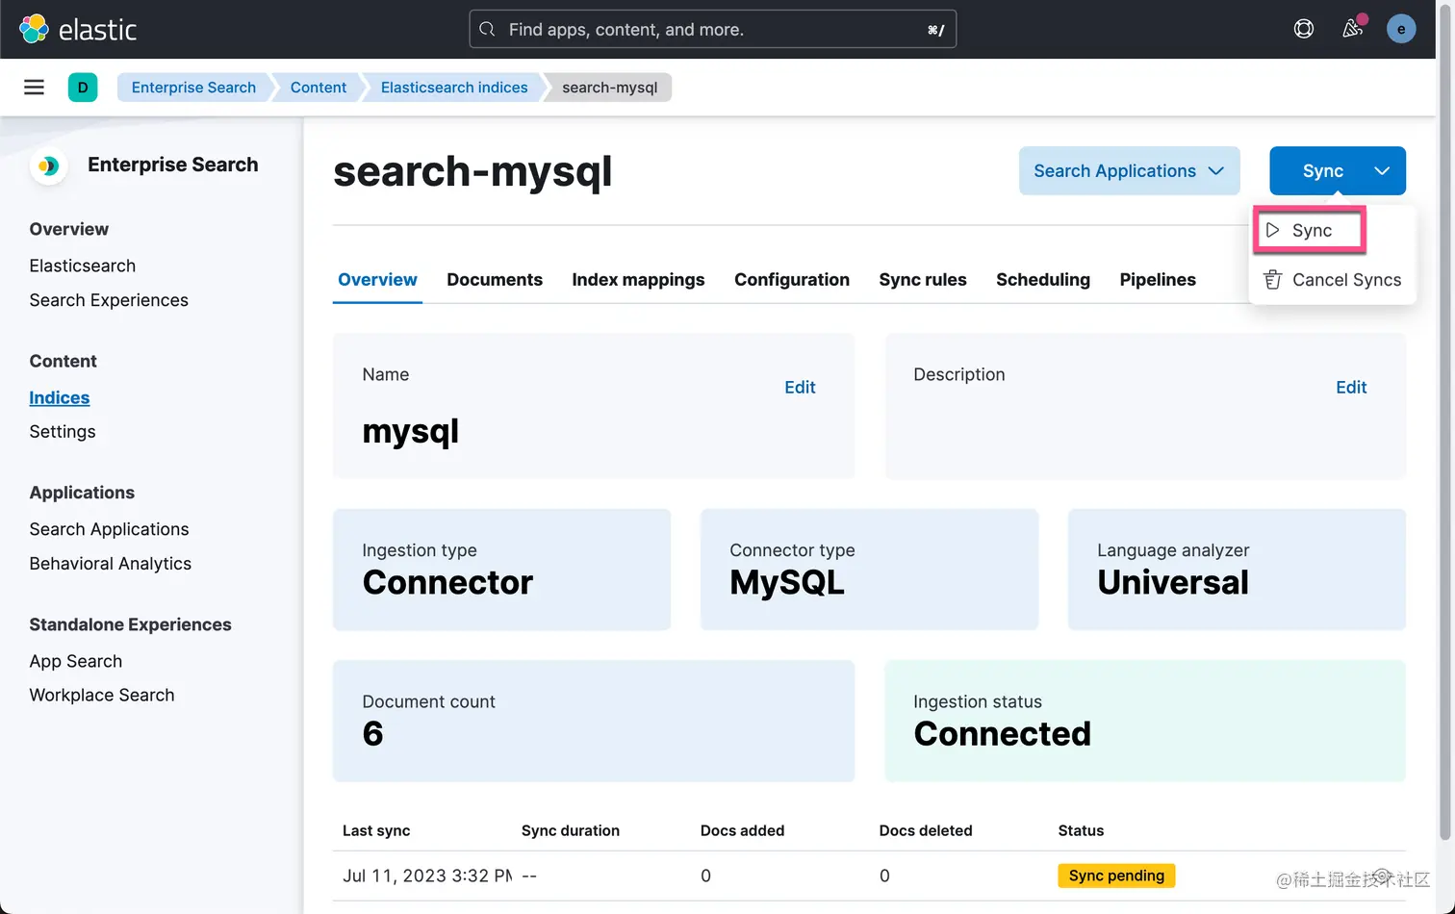
Task: Click the search-mysql page title
Action: 472,171
